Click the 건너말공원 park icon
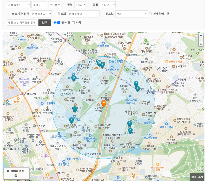This screenshot has width=207, height=181. (x=47, y=98)
